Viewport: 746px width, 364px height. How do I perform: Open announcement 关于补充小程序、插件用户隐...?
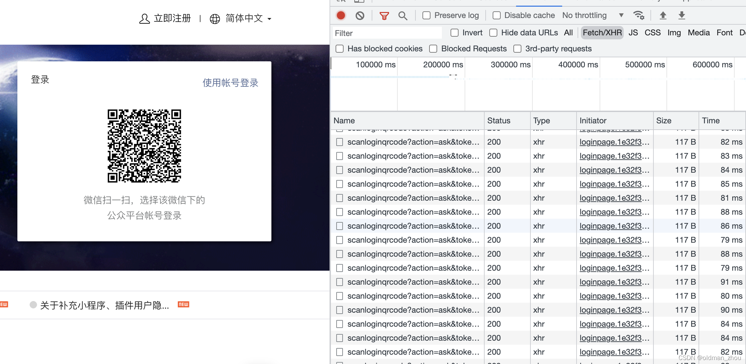tap(105, 305)
